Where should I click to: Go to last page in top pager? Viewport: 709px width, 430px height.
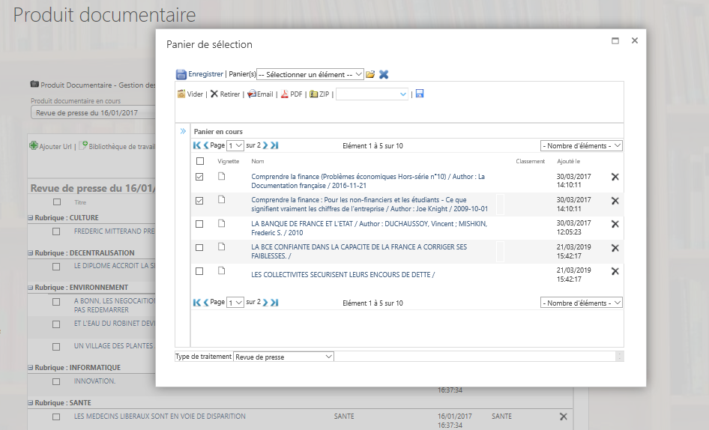click(274, 145)
